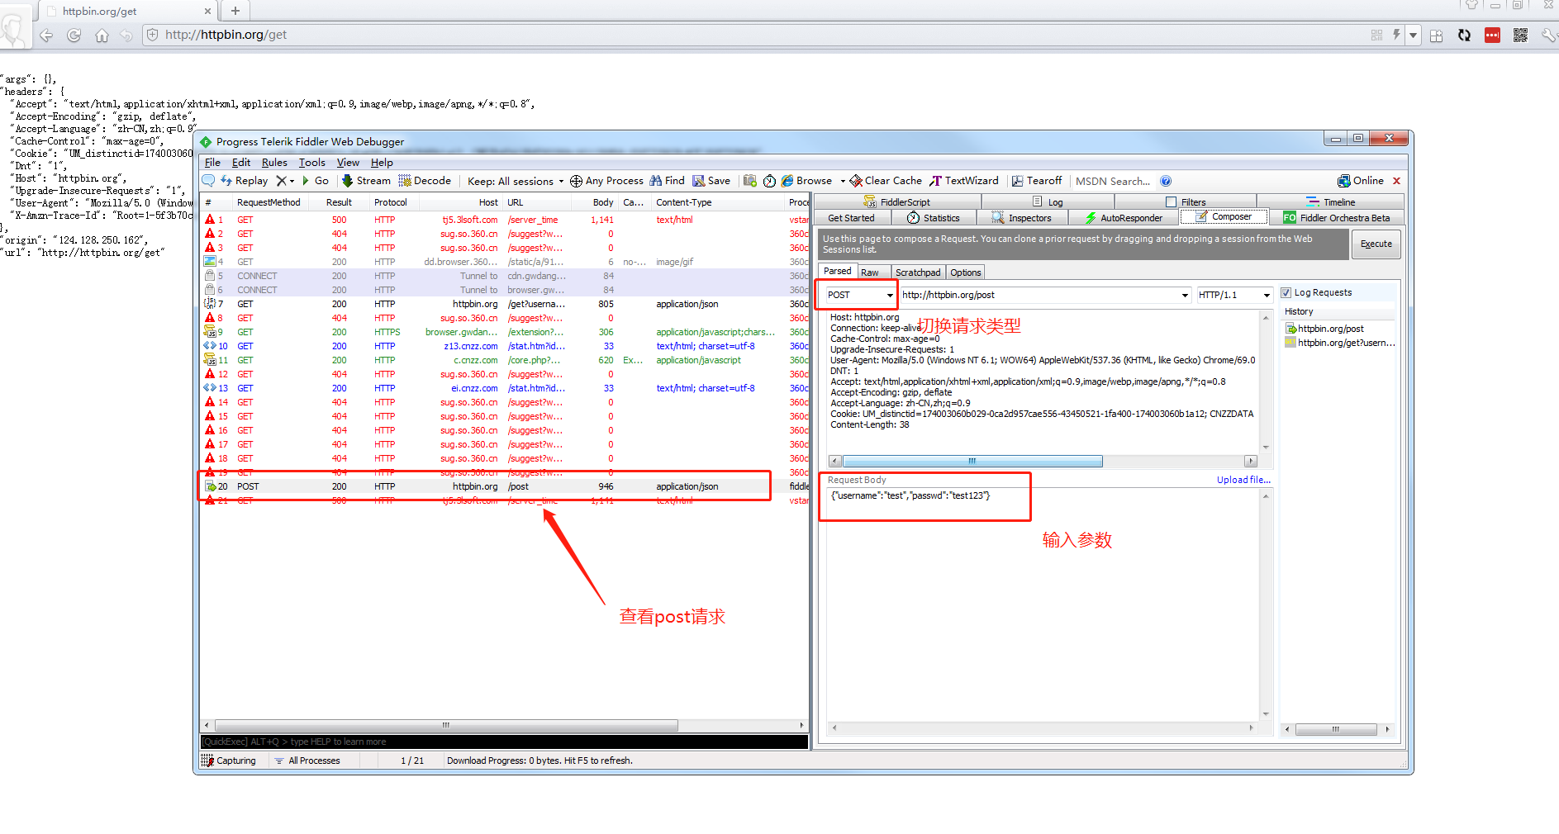Image resolution: width=1559 pixels, height=834 pixels.
Task: Open the Browse dropdown arrow
Action: 843,181
